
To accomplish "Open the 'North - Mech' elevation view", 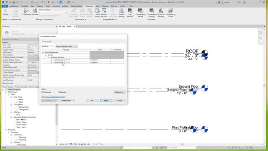I will (21, 122).
